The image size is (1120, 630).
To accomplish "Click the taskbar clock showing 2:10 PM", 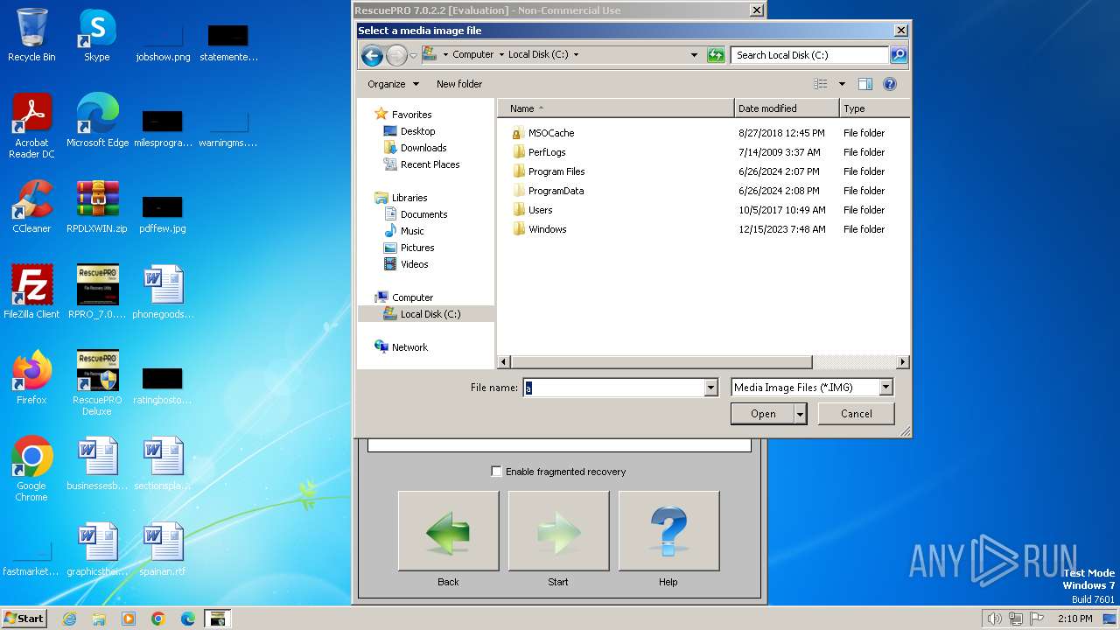I will point(1074,619).
